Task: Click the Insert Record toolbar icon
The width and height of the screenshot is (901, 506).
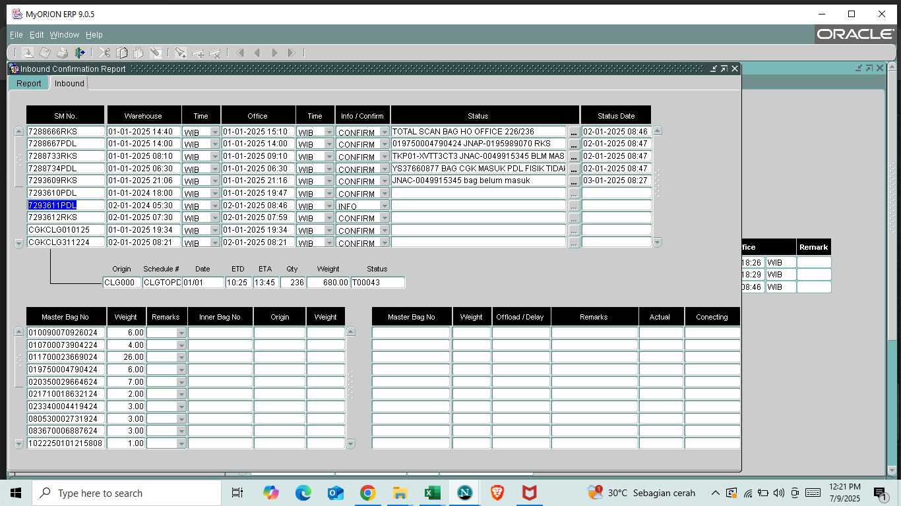Action: [197, 53]
